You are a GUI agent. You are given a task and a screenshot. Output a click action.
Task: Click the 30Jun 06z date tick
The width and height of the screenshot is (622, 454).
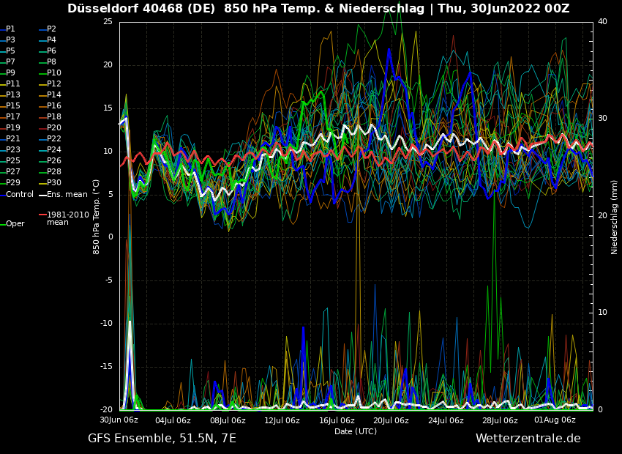pyautogui.click(x=119, y=420)
